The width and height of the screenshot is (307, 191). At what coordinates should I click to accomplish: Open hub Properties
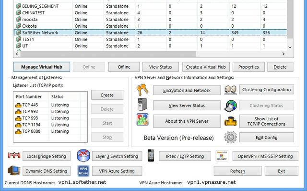pyautogui.click(x=248, y=67)
